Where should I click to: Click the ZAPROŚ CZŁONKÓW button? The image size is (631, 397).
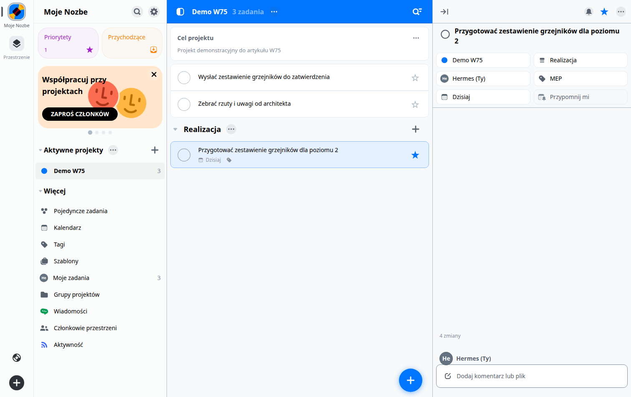coord(80,114)
